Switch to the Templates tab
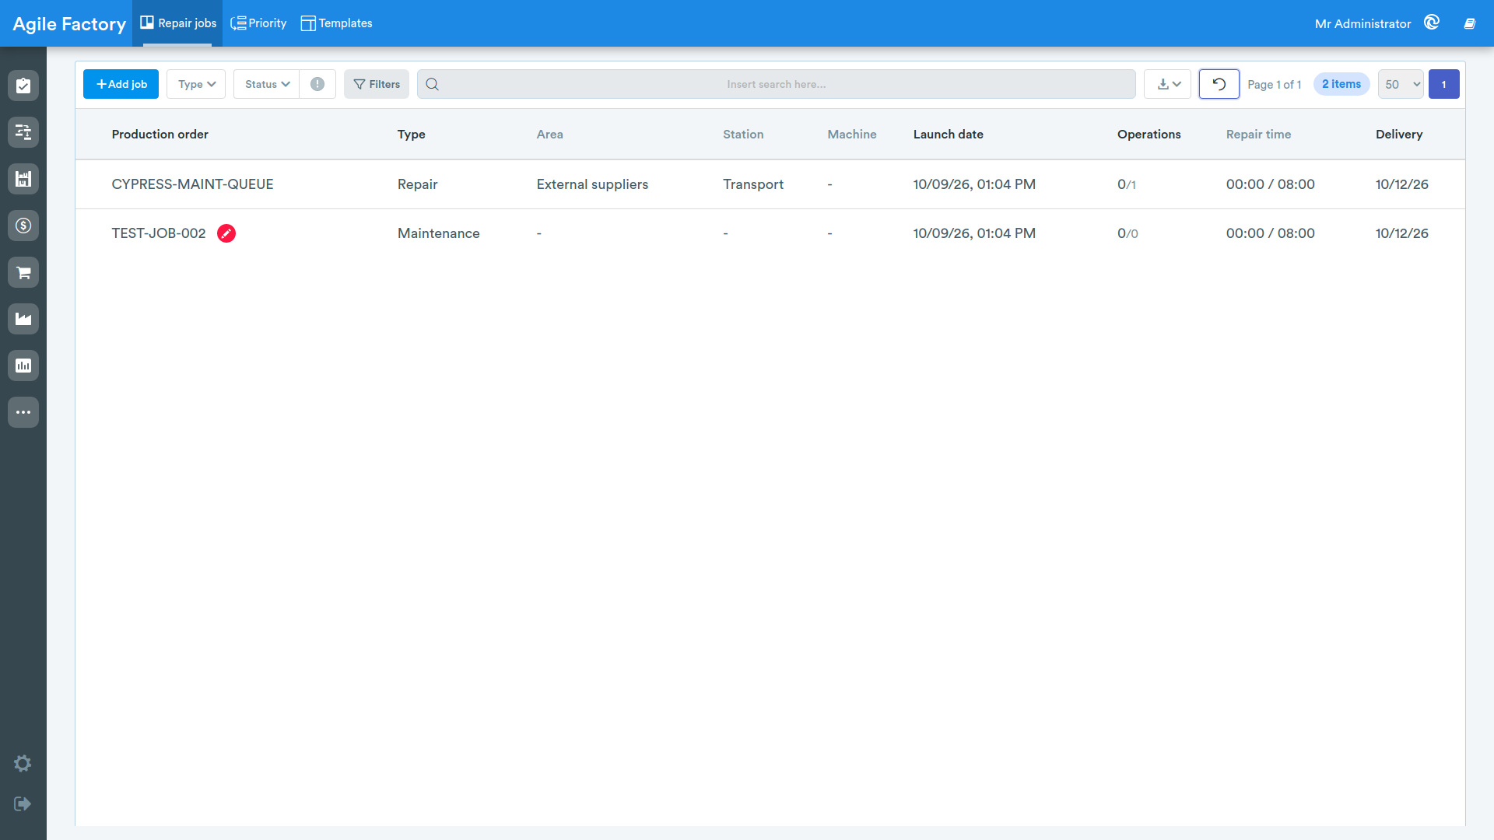 click(336, 23)
